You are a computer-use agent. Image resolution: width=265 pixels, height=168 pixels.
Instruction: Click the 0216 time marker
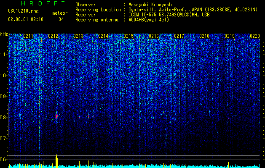(154, 36)
